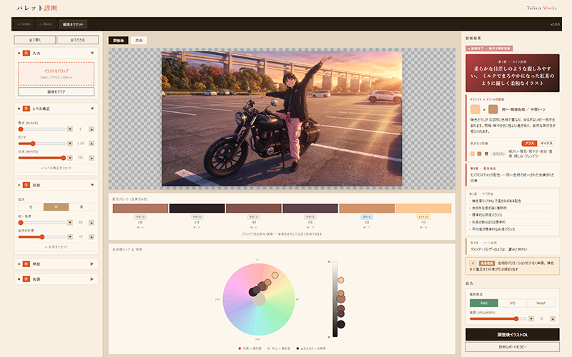Choose JPG as the save format
Image resolution: width=572 pixels, height=357 pixels.
pos(512,303)
